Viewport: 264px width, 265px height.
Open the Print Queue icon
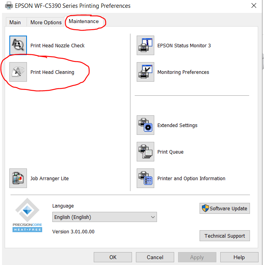tap(145, 152)
